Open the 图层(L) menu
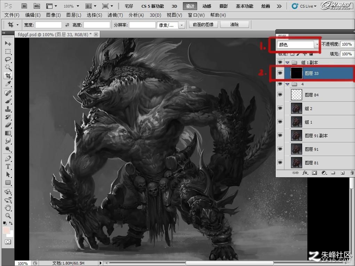 point(74,15)
